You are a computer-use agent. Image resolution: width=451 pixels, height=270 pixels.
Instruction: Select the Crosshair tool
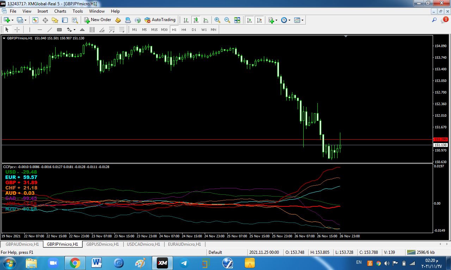(x=17, y=30)
